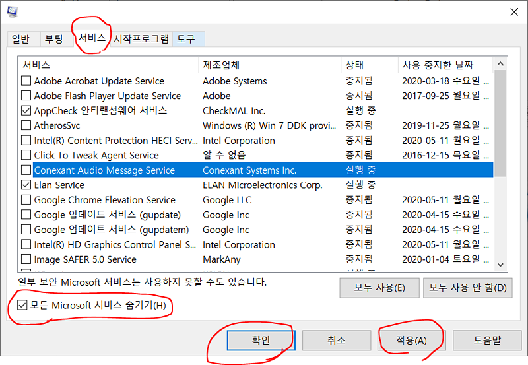This screenshot has width=528, height=365.
Task: Click the Image SAFER 5.0 Service name
Action: pyautogui.click(x=85, y=259)
